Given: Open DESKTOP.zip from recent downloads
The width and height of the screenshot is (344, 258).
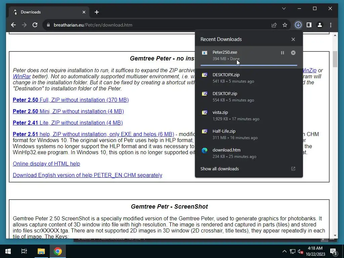Looking at the screenshot, I should coord(249,97).
